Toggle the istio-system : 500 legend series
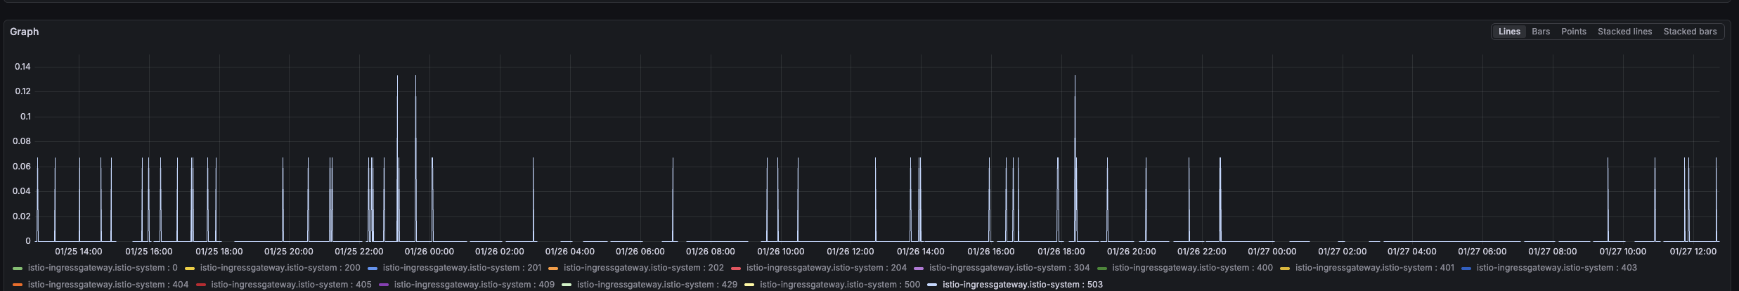Viewport: 1739px width, 291px height. (x=839, y=285)
